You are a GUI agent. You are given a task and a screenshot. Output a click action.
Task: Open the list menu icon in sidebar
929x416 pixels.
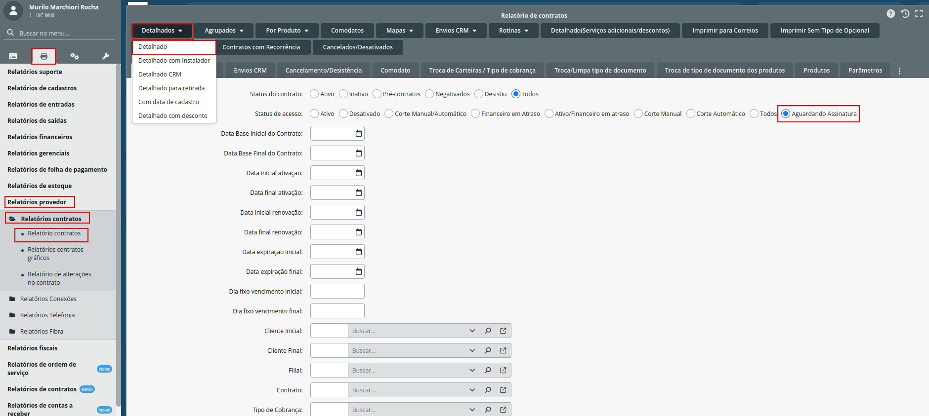[13, 56]
